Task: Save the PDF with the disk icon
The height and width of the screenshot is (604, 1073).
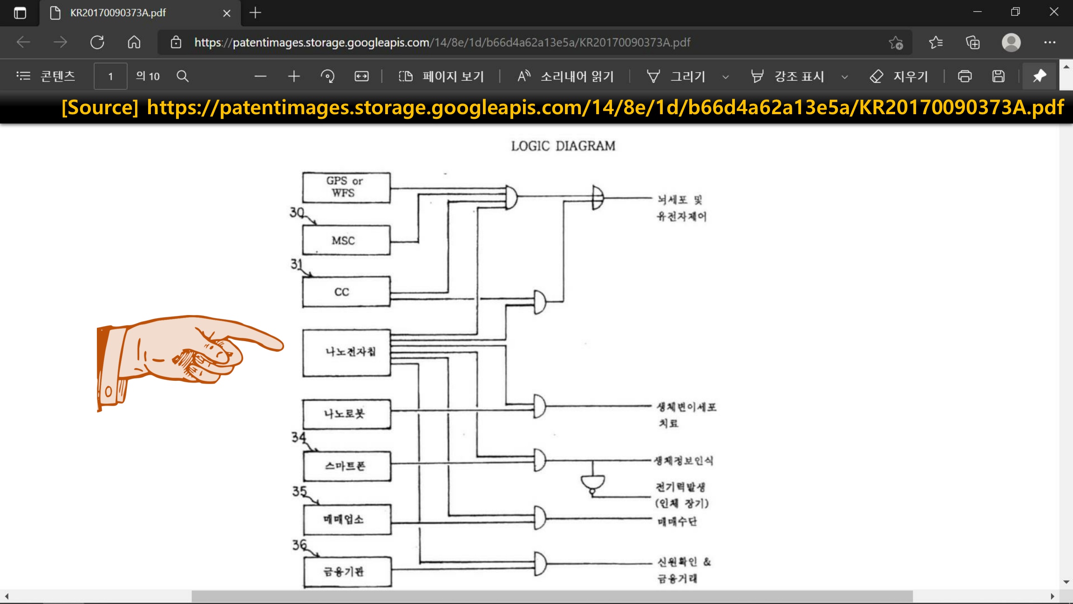Action: 998,76
